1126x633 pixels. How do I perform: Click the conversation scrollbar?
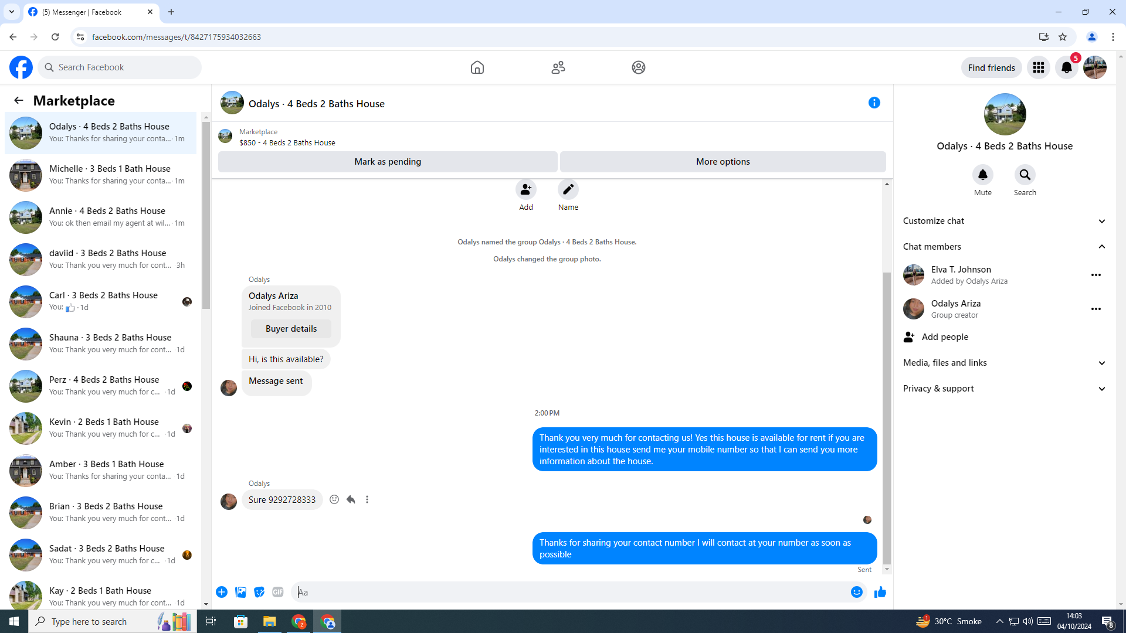coord(887,418)
